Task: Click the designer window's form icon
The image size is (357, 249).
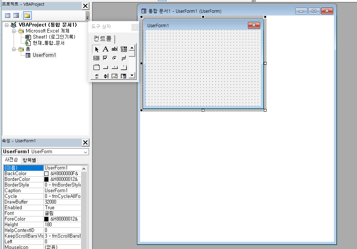Action: (x=144, y=11)
